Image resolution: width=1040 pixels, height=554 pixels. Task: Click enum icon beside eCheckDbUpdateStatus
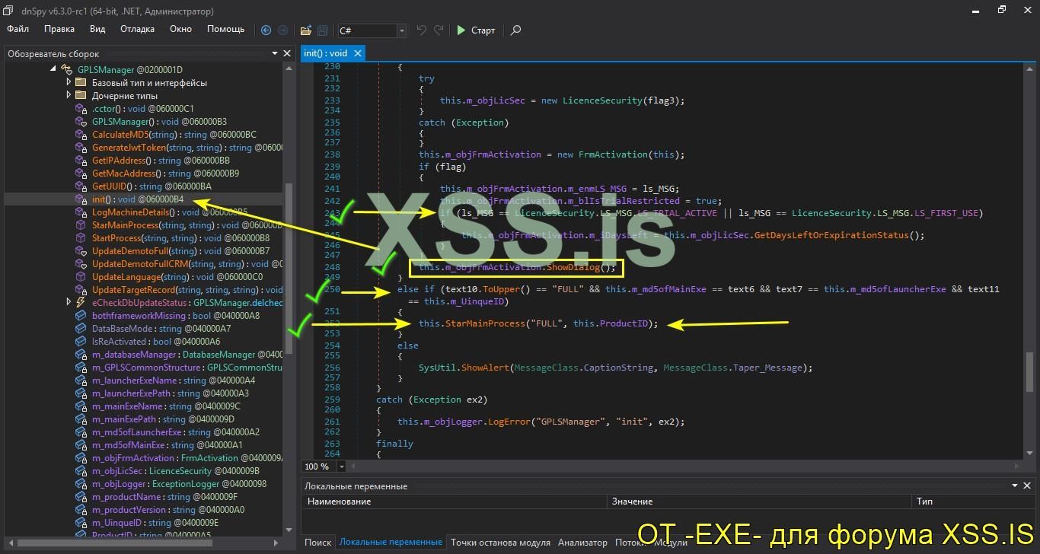click(81, 303)
